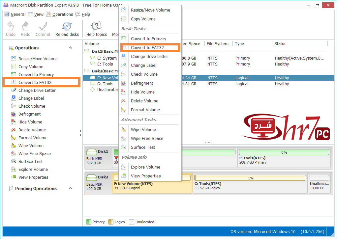Click sidebar Format Volume icon
Screen dimensions: 337x239
[x=13, y=138]
